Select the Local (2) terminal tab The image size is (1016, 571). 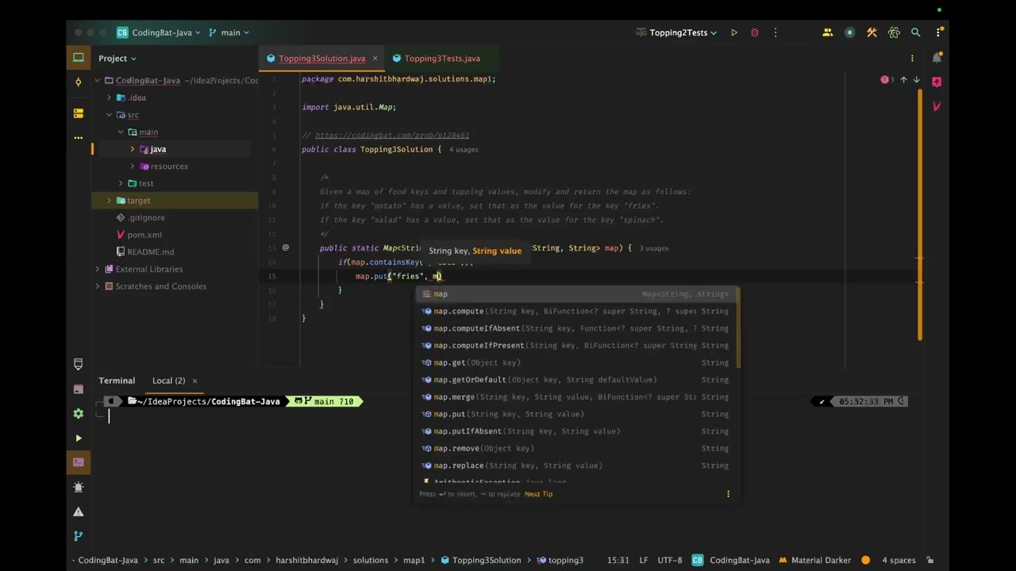coord(167,381)
